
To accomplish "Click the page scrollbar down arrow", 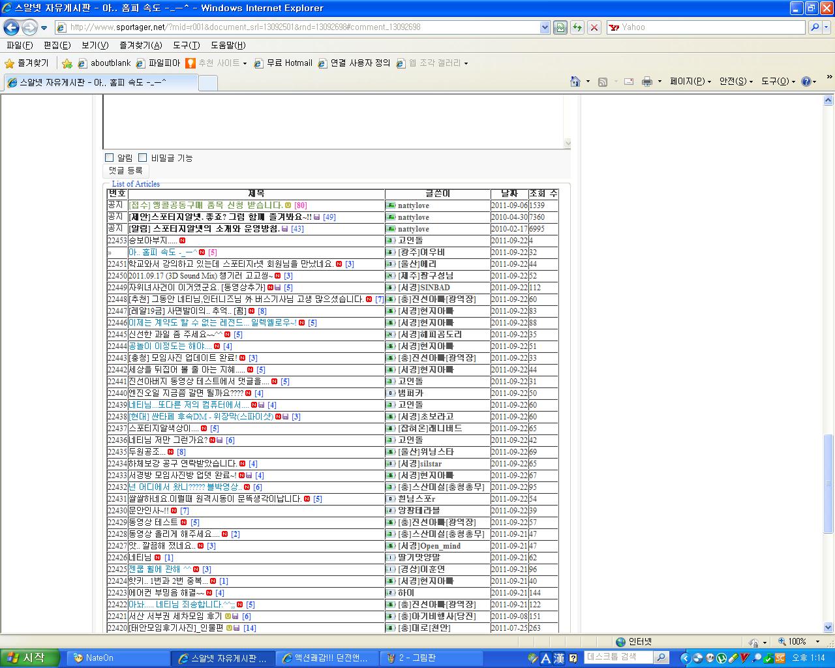I will (828, 627).
